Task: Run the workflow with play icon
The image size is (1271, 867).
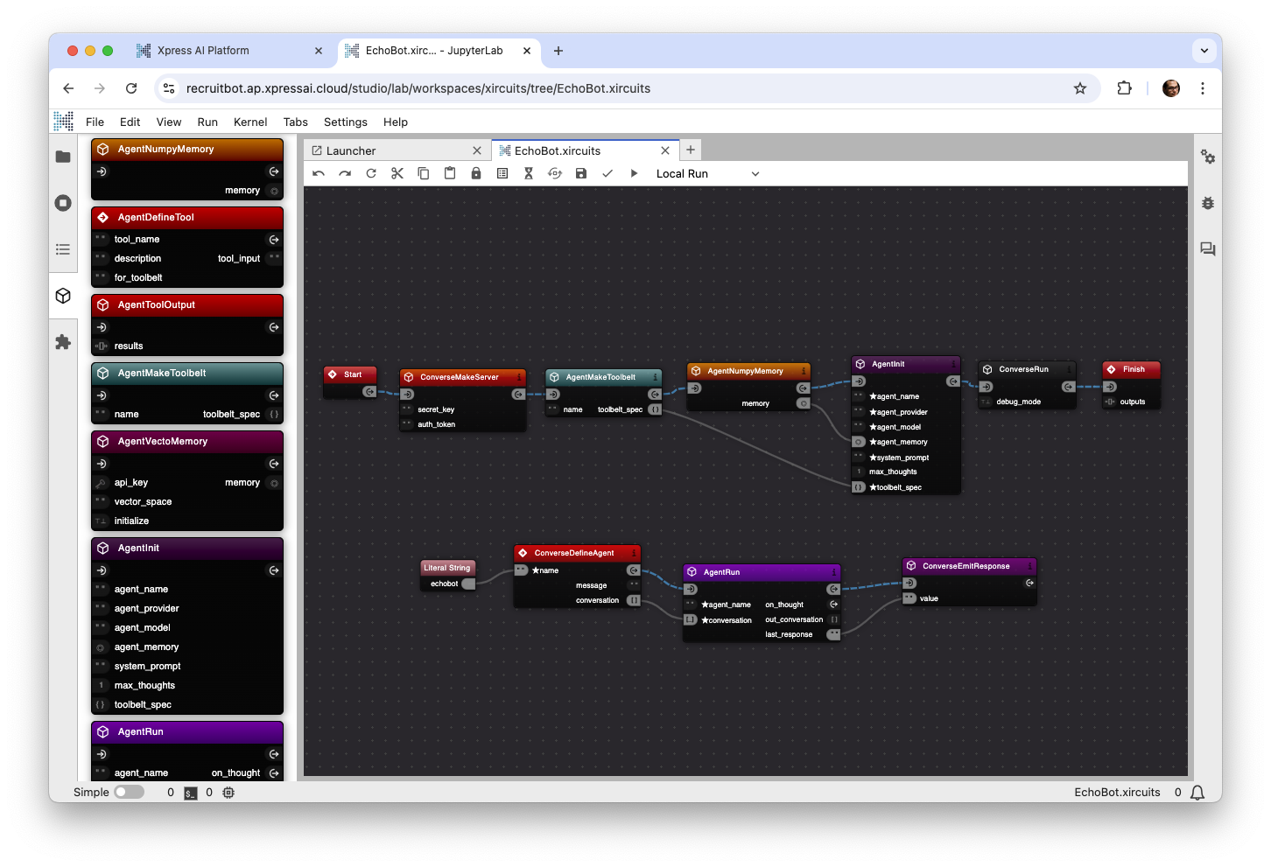Action: 634,173
